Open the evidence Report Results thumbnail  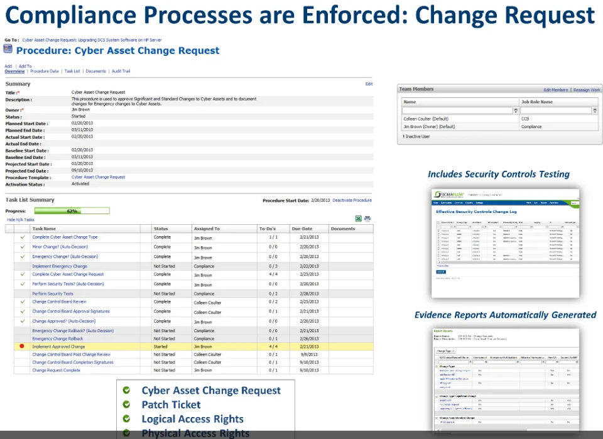pos(505,379)
